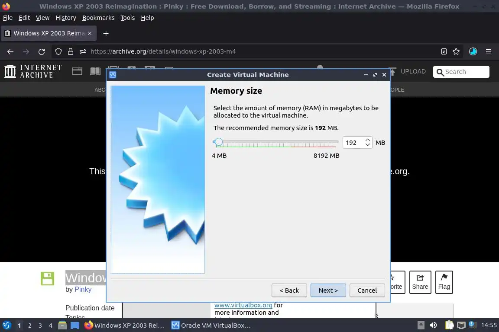Open the tracking protection shield icon
The height and width of the screenshot is (332, 499).
58,51
